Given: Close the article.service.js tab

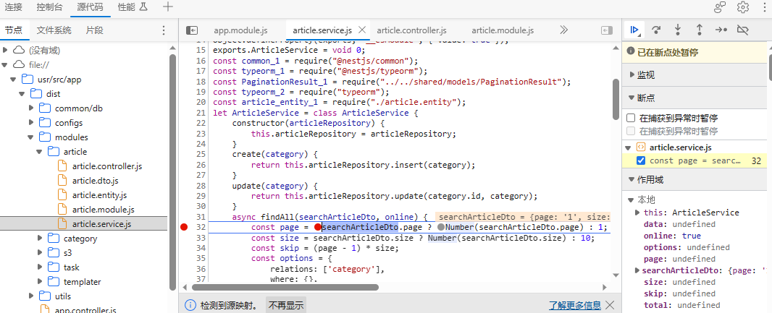Looking at the screenshot, I should 362,30.
